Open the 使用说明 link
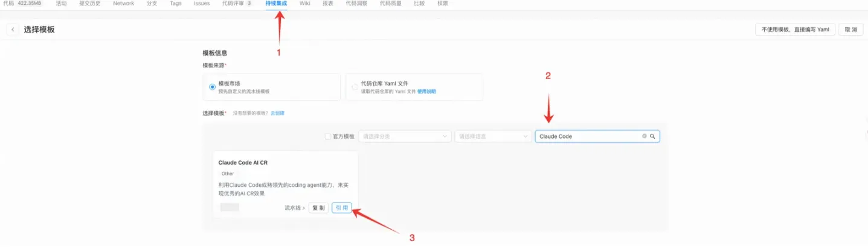Screen dimensions: 868x252 point(426,92)
